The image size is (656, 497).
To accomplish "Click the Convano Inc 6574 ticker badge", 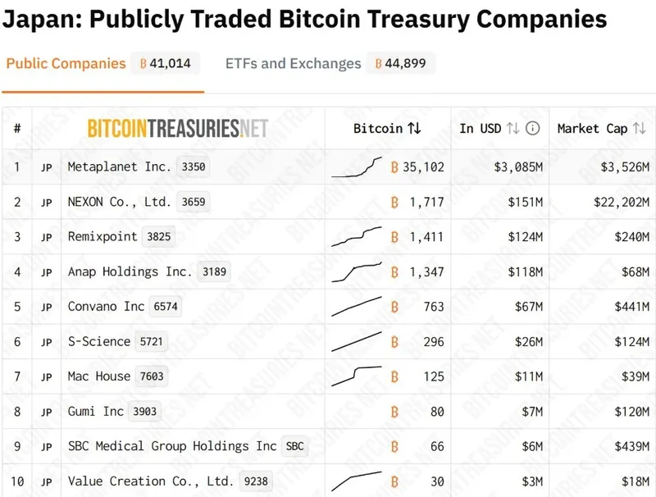I will pyautogui.click(x=166, y=307).
